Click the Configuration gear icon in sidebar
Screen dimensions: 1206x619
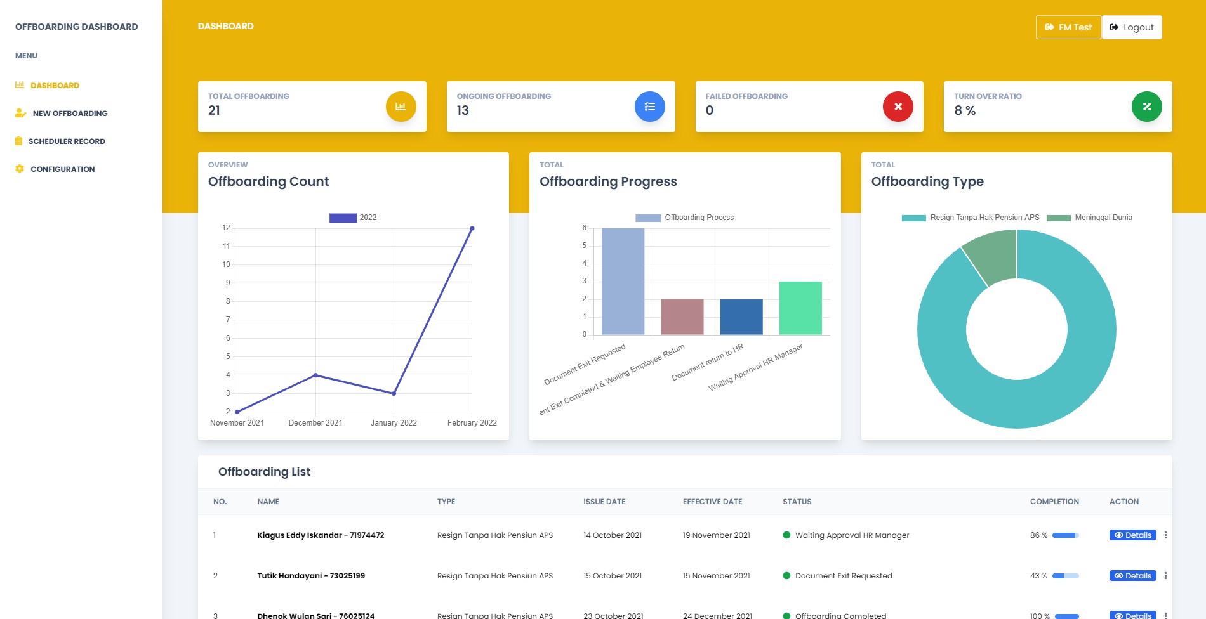(20, 169)
